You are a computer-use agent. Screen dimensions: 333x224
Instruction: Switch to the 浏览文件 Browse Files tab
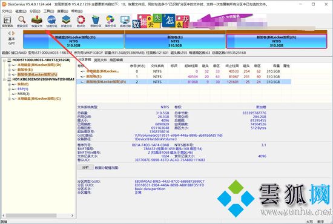point(101,60)
